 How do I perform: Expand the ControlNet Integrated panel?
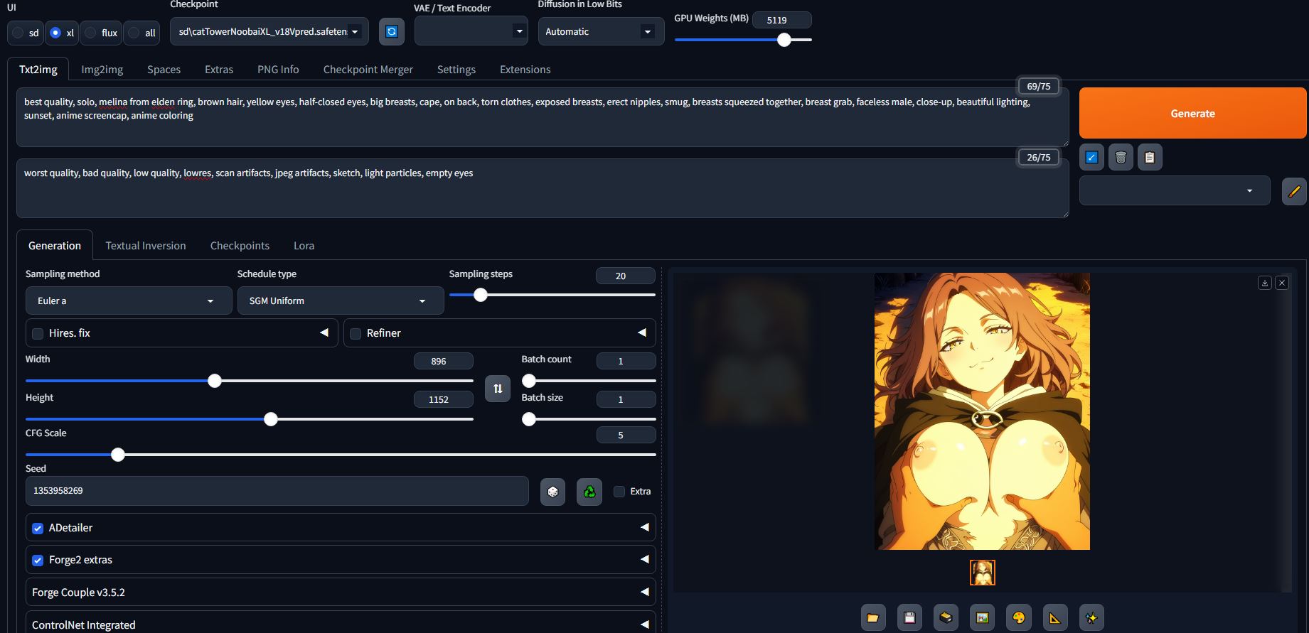point(341,622)
